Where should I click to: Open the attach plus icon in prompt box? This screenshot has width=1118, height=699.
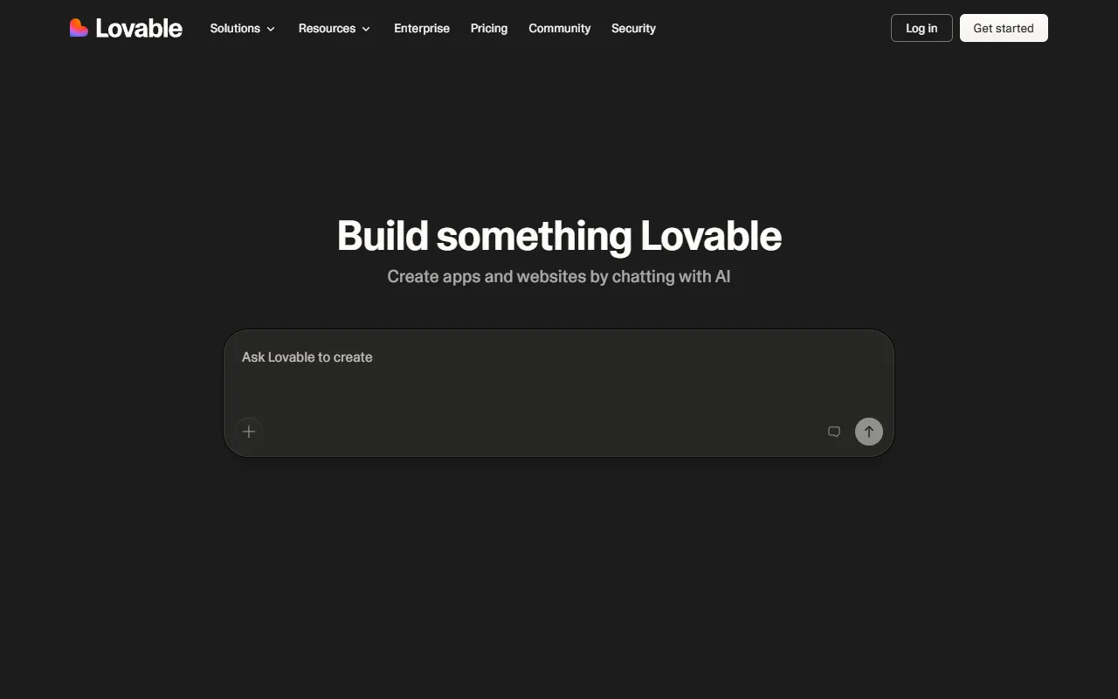[249, 432]
